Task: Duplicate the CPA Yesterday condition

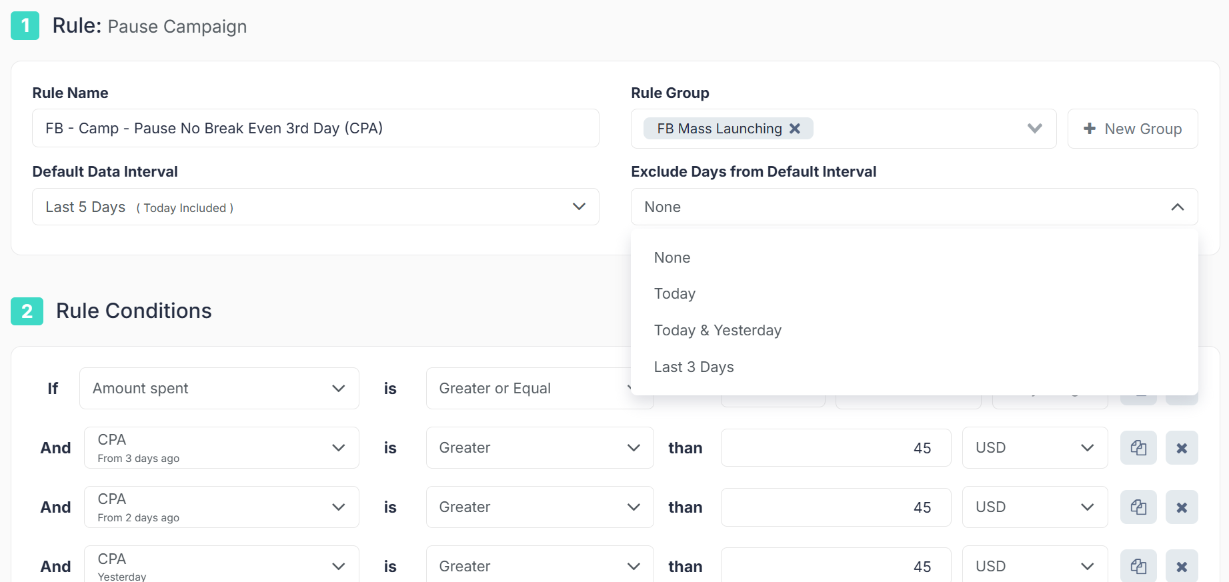Action: pos(1138,566)
